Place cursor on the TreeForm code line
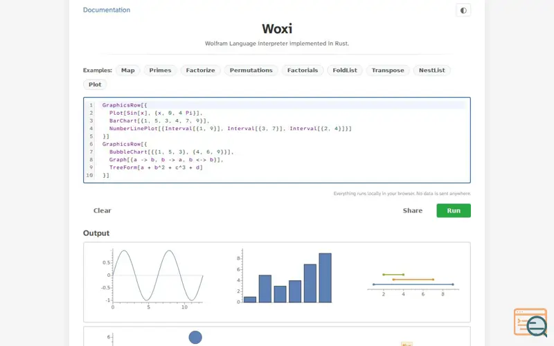Image resolution: width=554 pixels, height=346 pixels. click(x=156, y=167)
